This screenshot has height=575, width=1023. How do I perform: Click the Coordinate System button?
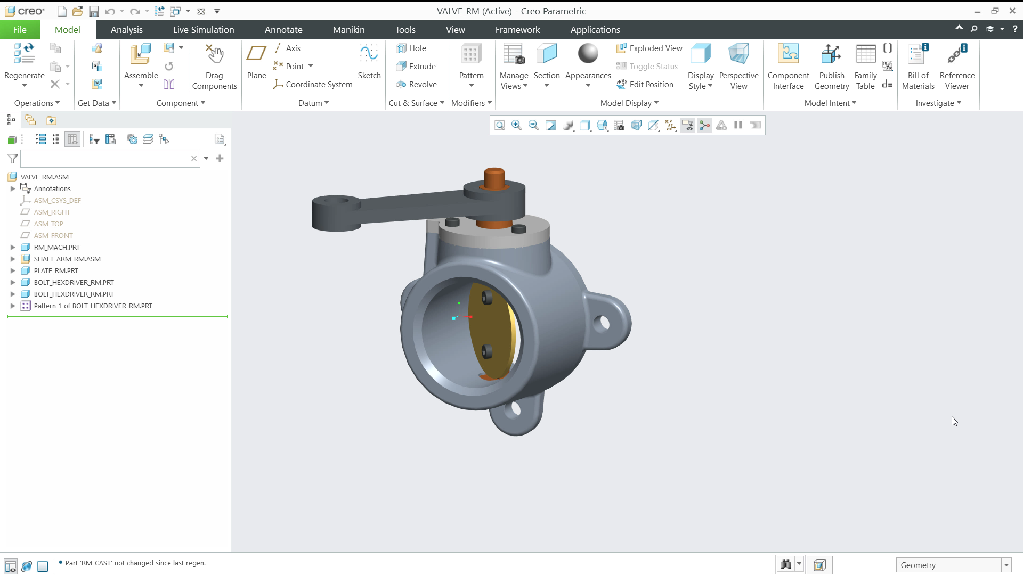[313, 85]
